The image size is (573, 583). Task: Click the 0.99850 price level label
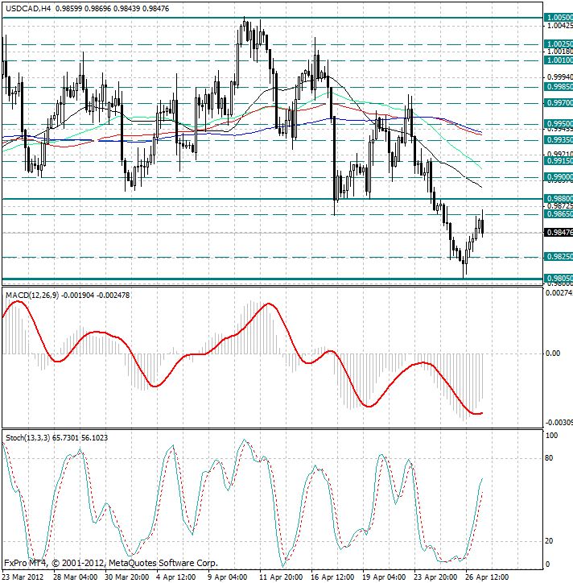(559, 87)
